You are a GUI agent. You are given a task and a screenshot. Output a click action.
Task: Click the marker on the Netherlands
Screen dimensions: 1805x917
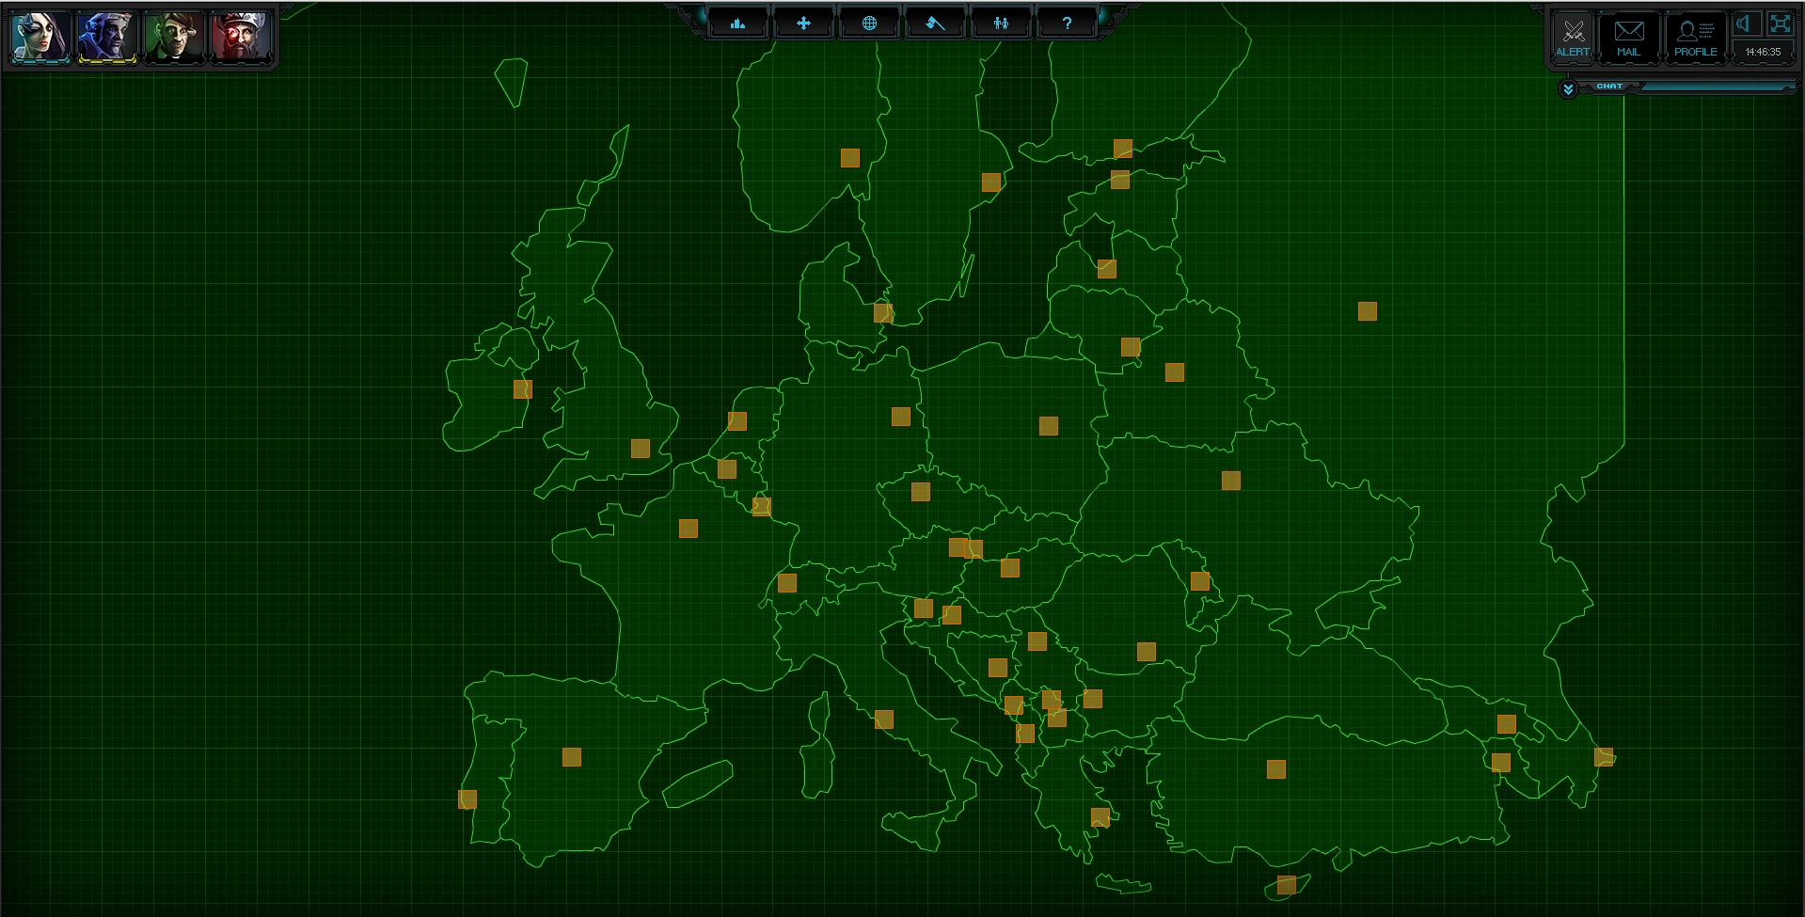737,421
